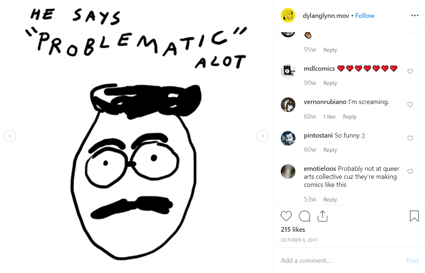Open the comment bubble icon
Viewport: 425px width, 273px height.
click(x=305, y=216)
